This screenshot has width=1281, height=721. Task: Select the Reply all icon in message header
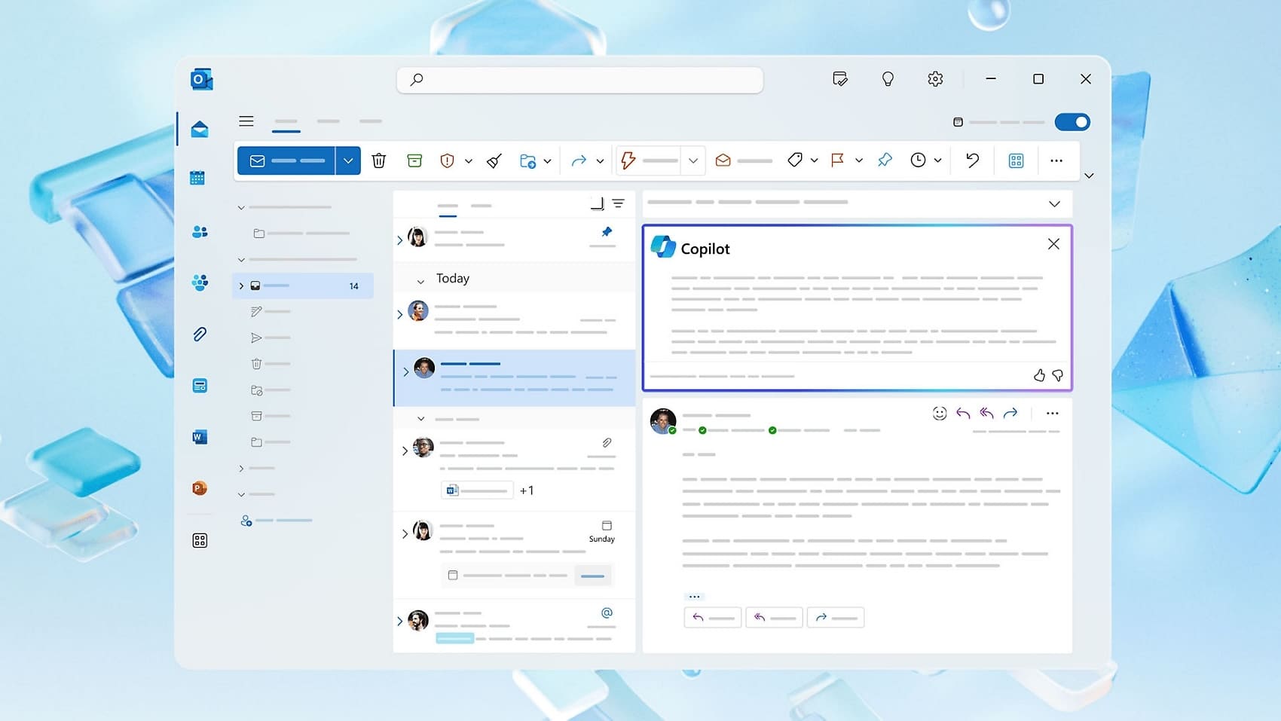(x=986, y=413)
